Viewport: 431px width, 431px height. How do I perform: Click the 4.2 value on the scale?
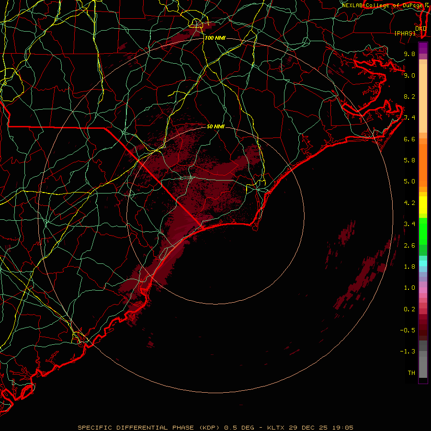(x=409, y=203)
